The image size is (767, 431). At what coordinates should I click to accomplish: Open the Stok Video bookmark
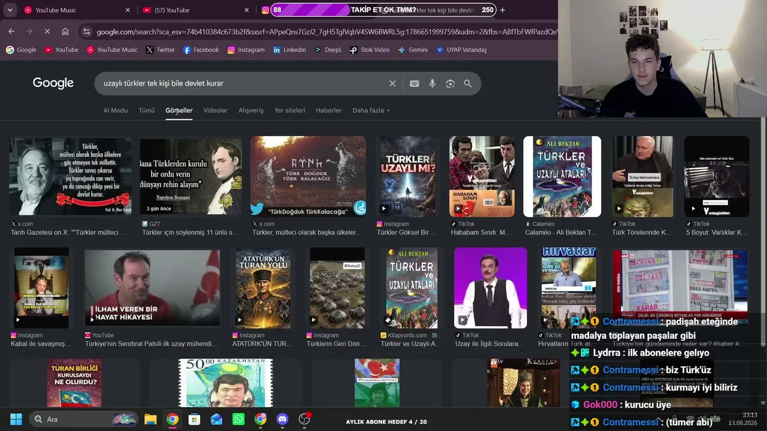tap(370, 50)
